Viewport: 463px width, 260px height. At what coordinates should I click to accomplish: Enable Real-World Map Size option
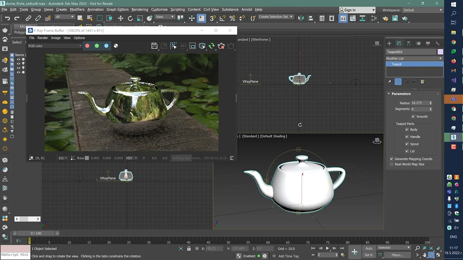coord(391,164)
